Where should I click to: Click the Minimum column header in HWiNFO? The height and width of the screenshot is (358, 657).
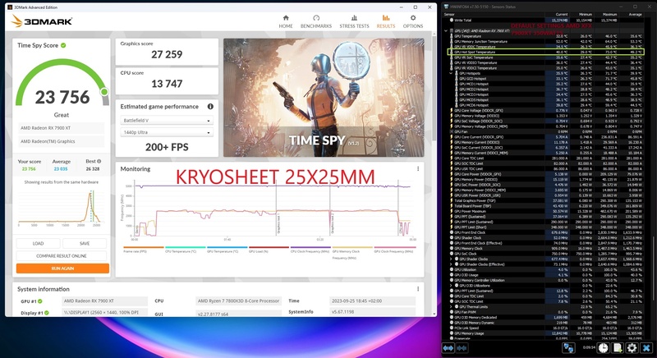pyautogui.click(x=586, y=14)
